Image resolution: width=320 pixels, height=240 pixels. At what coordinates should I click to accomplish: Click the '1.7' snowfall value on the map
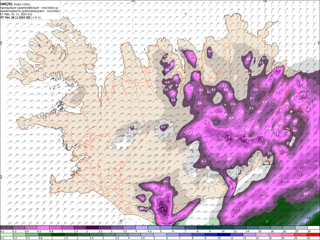click(168, 199)
